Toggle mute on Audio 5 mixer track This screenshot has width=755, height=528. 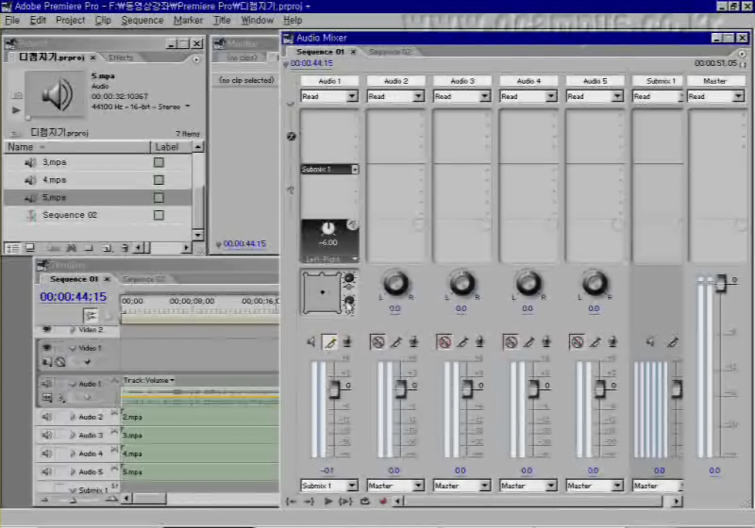578,342
